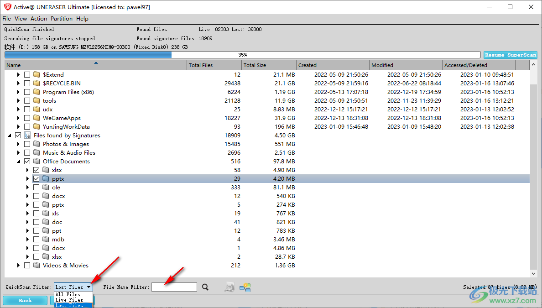Click the Videos & Movies folder icon
Viewport: 542px width, 308px height.
(36, 265)
